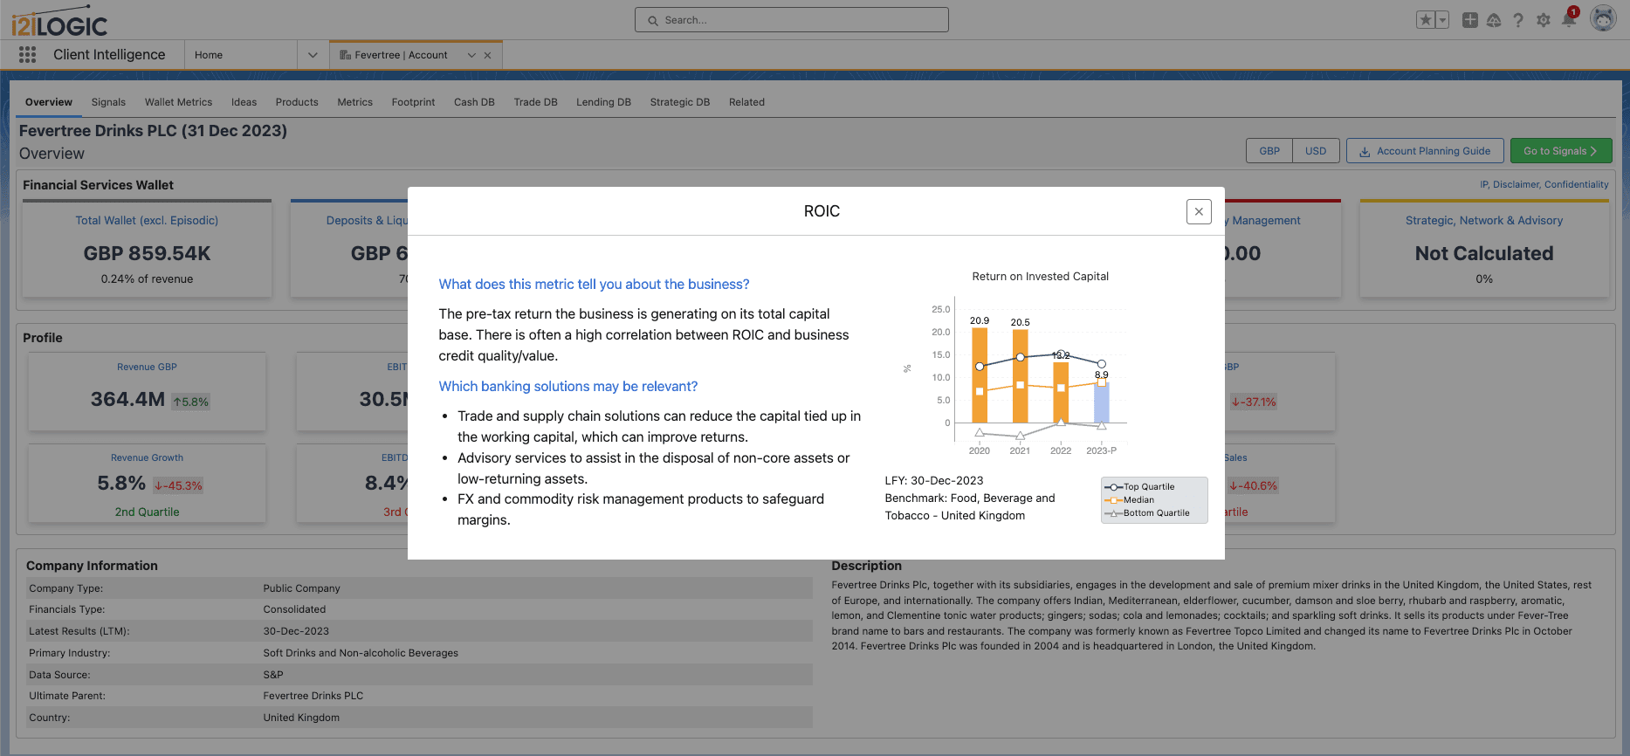Close the Fevertree Account workspace tab
Image resolution: width=1630 pixels, height=756 pixels.
(x=488, y=55)
